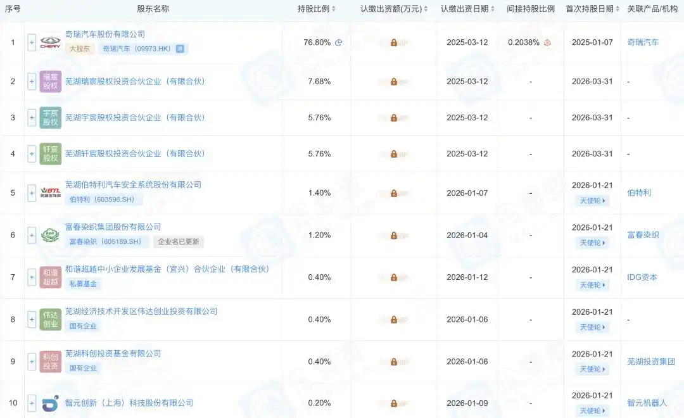The image size is (684, 418).
Task: Open 奇瑞汽车股份有限公司 shareholder link
Action: pyautogui.click(x=105, y=34)
